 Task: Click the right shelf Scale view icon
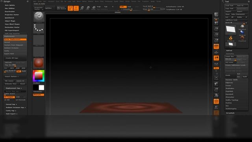(x=216, y=90)
